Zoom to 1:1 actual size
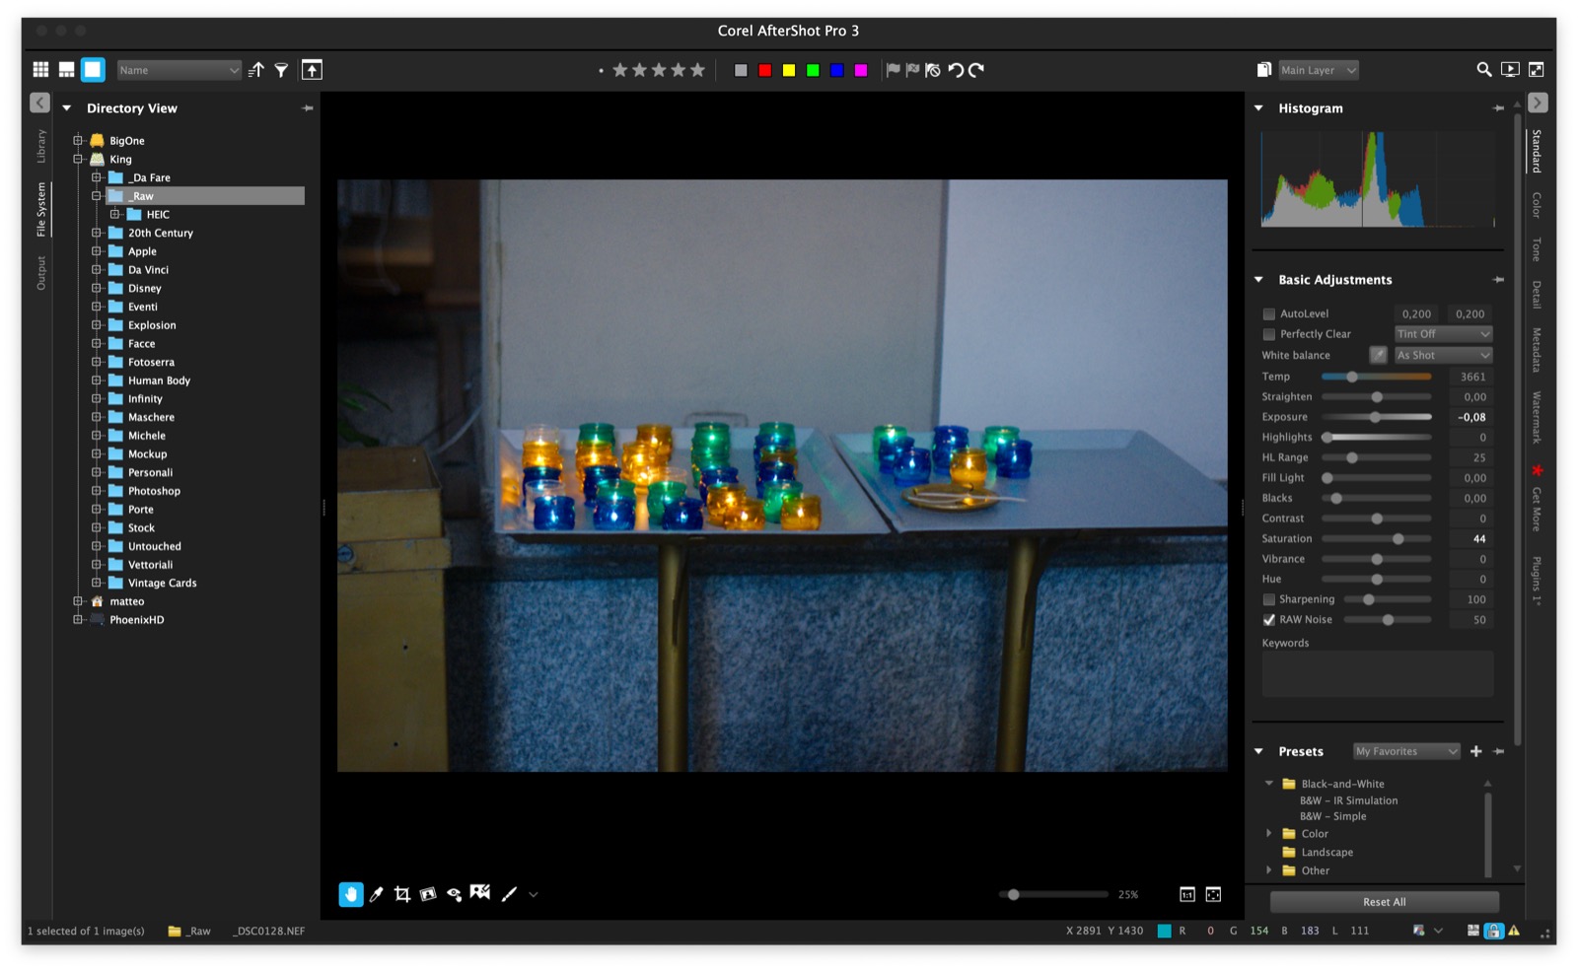This screenshot has width=1578, height=970. (x=1187, y=894)
